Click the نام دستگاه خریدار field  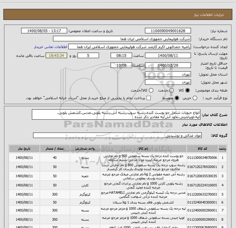(122, 39)
